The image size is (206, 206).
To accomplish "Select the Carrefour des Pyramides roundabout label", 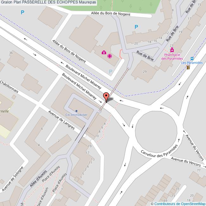I will tap(159, 151).
